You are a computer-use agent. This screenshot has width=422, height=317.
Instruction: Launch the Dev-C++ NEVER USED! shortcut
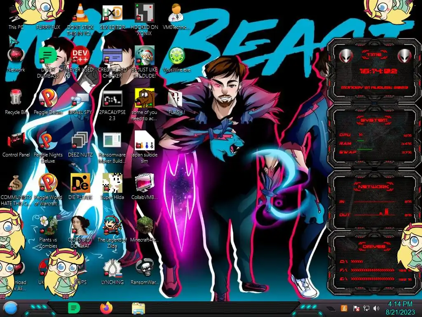pyautogui.click(x=80, y=59)
